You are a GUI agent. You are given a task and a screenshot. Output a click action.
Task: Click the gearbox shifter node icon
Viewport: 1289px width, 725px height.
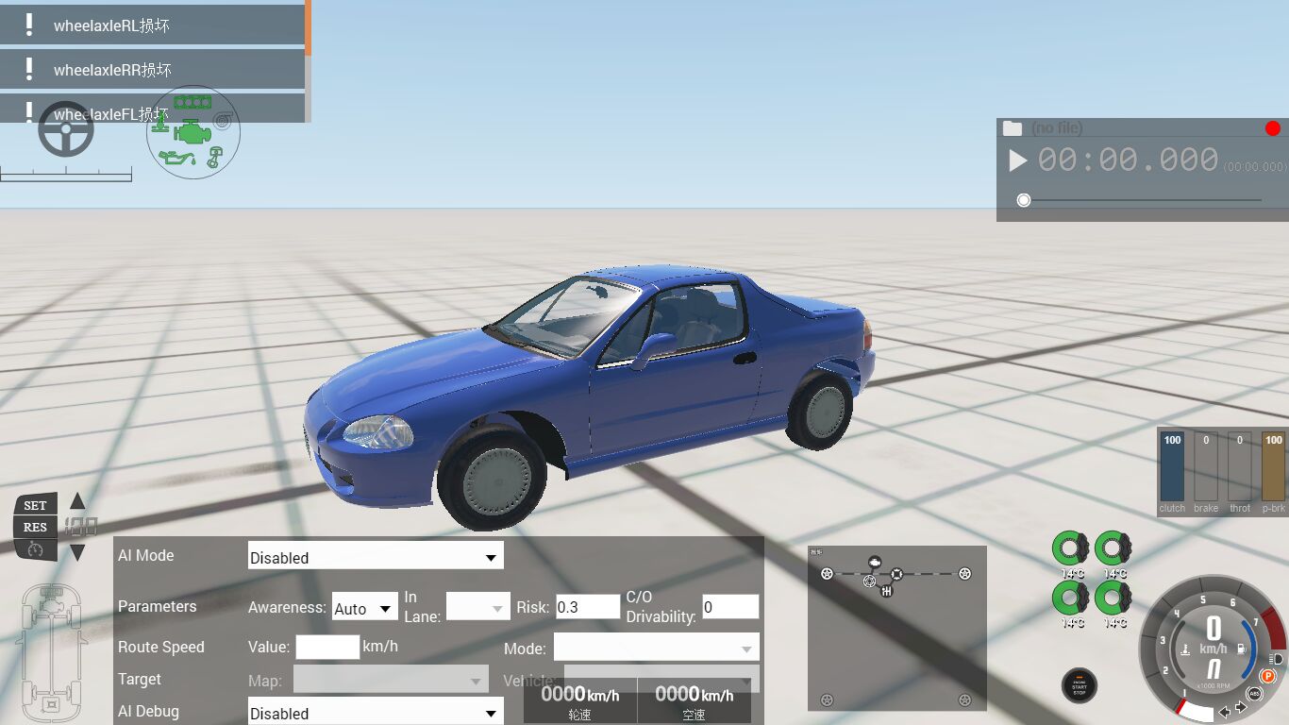[887, 591]
